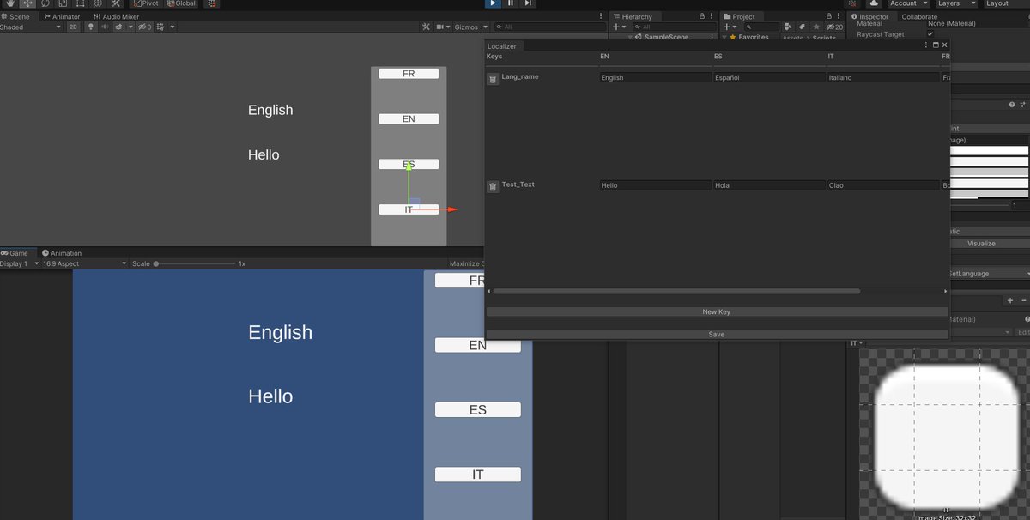Image resolution: width=1030 pixels, height=520 pixels.
Task: Select the Scale tool
Action: (x=62, y=3)
